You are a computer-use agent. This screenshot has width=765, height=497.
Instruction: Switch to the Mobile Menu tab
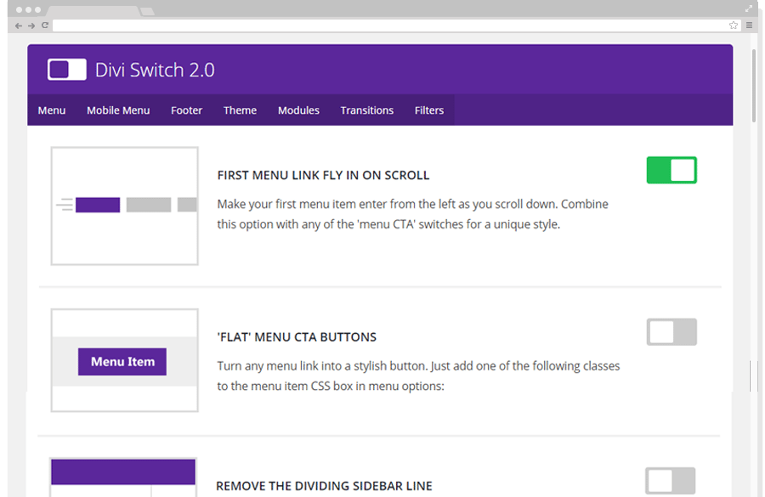tap(118, 110)
